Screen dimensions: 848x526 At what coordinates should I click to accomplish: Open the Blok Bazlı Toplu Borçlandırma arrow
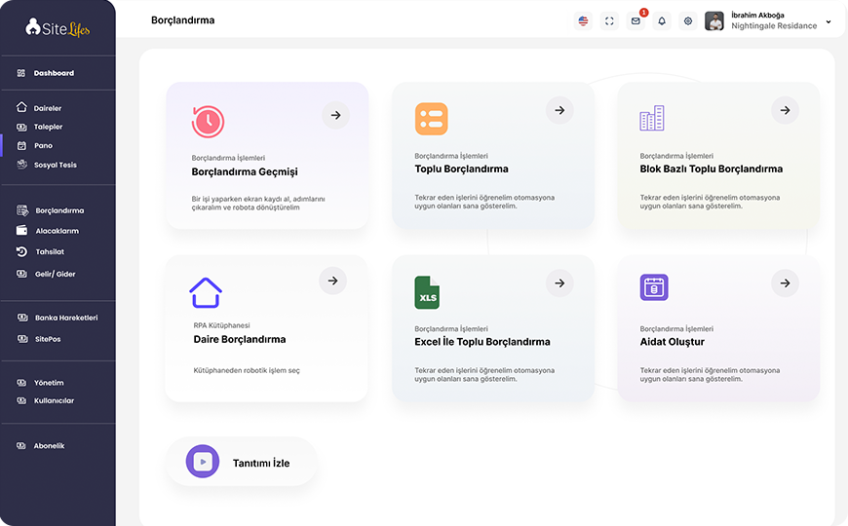pos(786,110)
